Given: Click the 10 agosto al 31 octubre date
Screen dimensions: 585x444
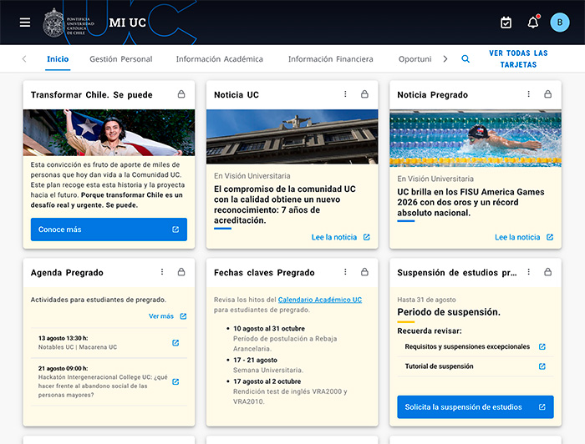Looking at the screenshot, I should (269, 329).
